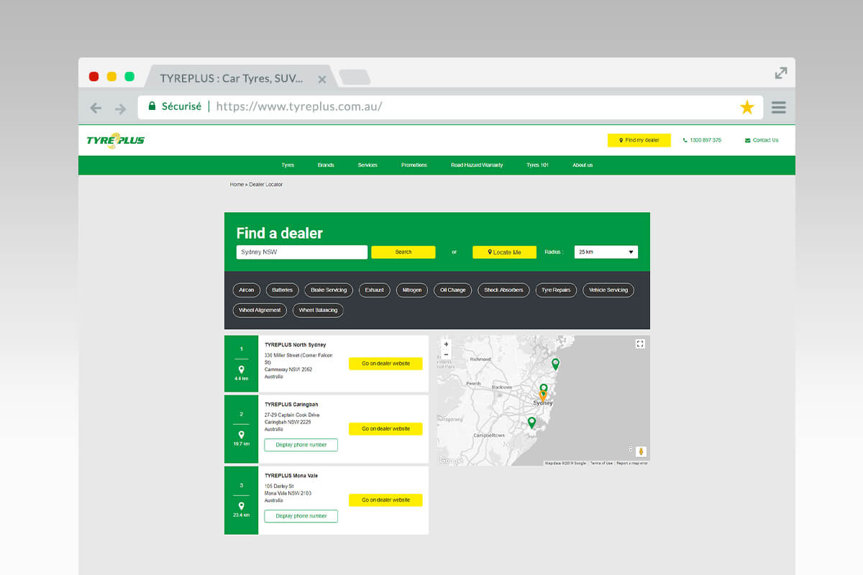Viewport: 863px width, 575px height.
Task: Click the orange Sydney map marker
Action: click(x=543, y=395)
